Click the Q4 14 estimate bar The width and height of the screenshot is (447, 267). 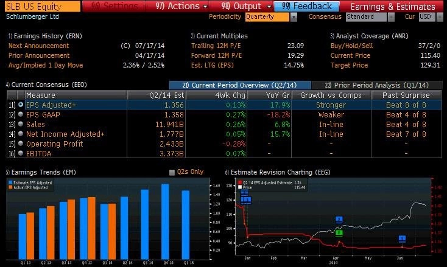coord(166,221)
